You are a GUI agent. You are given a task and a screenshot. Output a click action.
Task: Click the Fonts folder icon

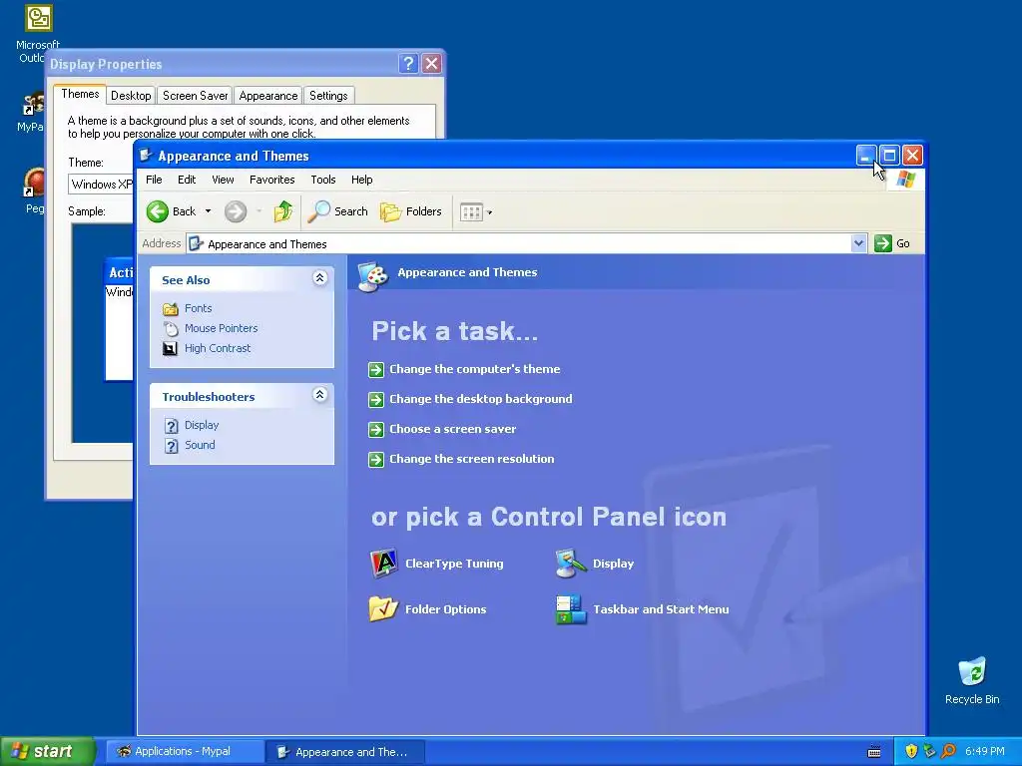[170, 309]
